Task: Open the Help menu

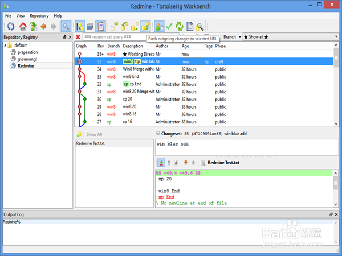Action: [58, 16]
